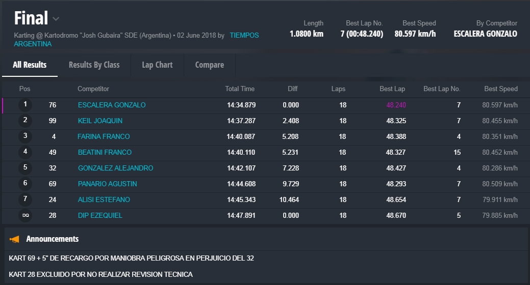The width and height of the screenshot is (530, 285).
Task: View GONZALEZ ALEJANDRO details
Action: coord(115,168)
